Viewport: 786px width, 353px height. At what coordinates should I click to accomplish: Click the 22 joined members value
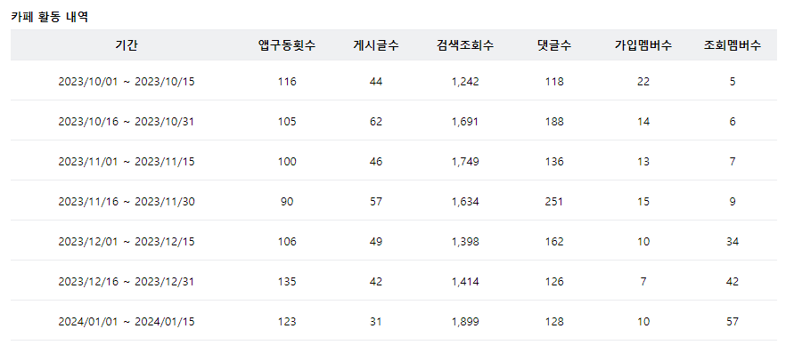tap(643, 82)
